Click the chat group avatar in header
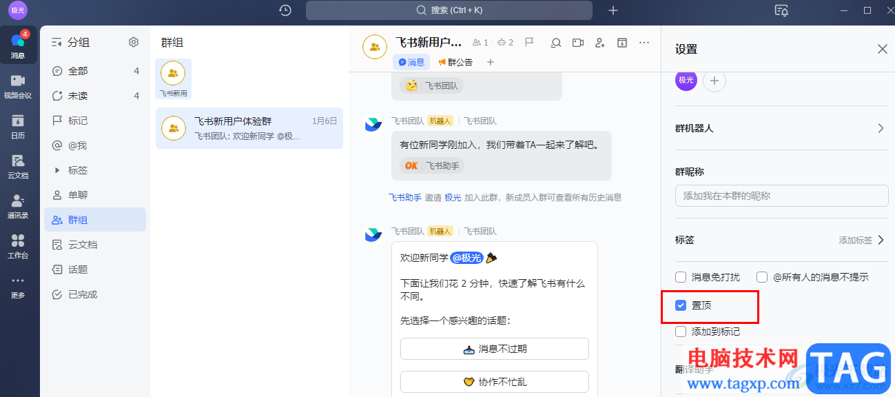This screenshot has height=397, width=895. tap(374, 47)
